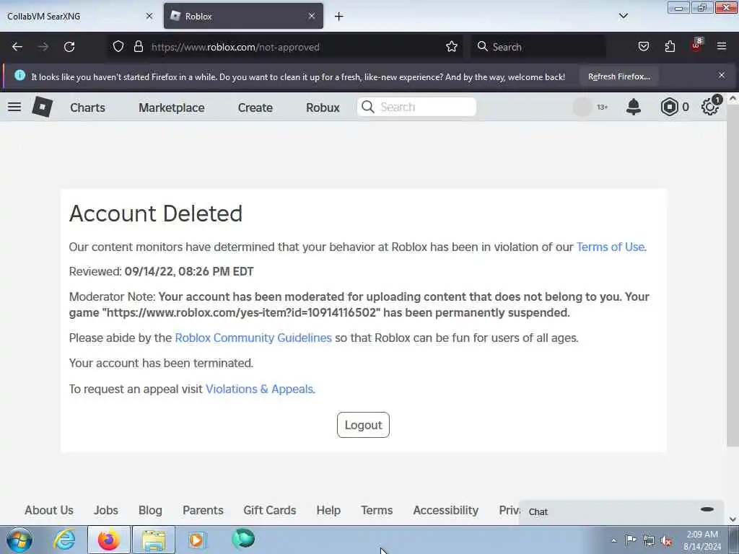Open the Terms of Use link
Image resolution: width=739 pixels, height=554 pixels.
click(x=611, y=247)
